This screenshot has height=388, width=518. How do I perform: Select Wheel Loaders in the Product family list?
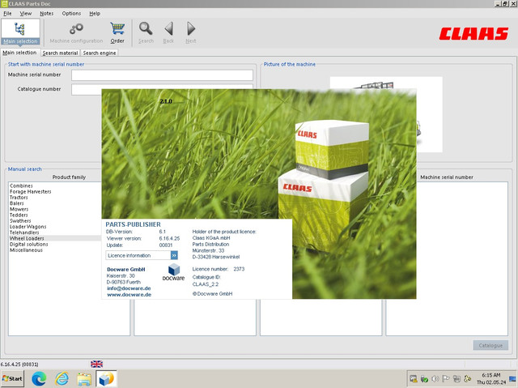(27, 238)
